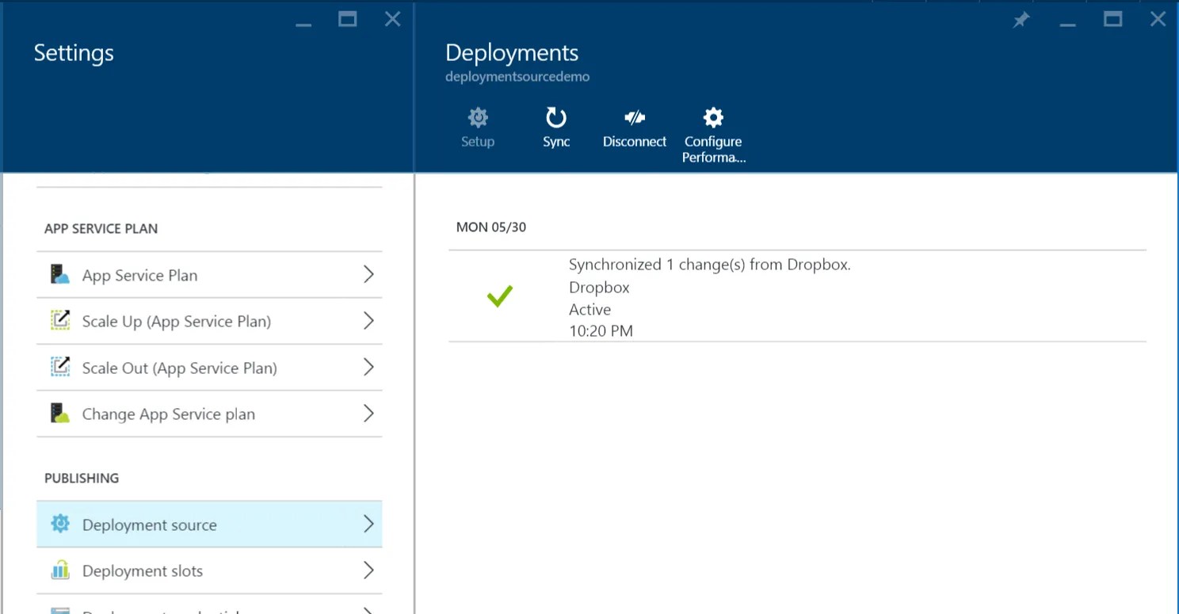The height and width of the screenshot is (614, 1179).
Task: Minimize the Settings blade
Action: coord(303,25)
